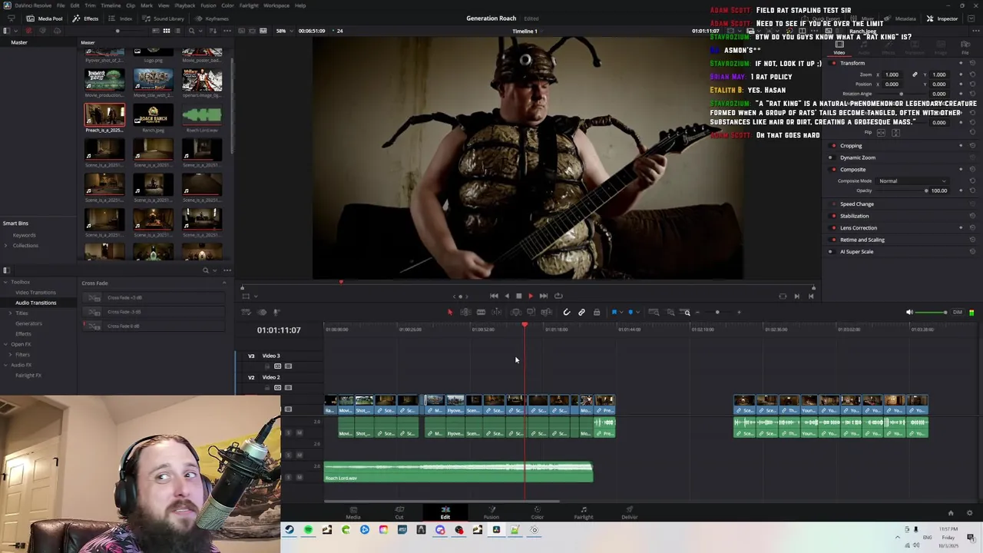Expand the Collections smart bin

(x=6, y=246)
